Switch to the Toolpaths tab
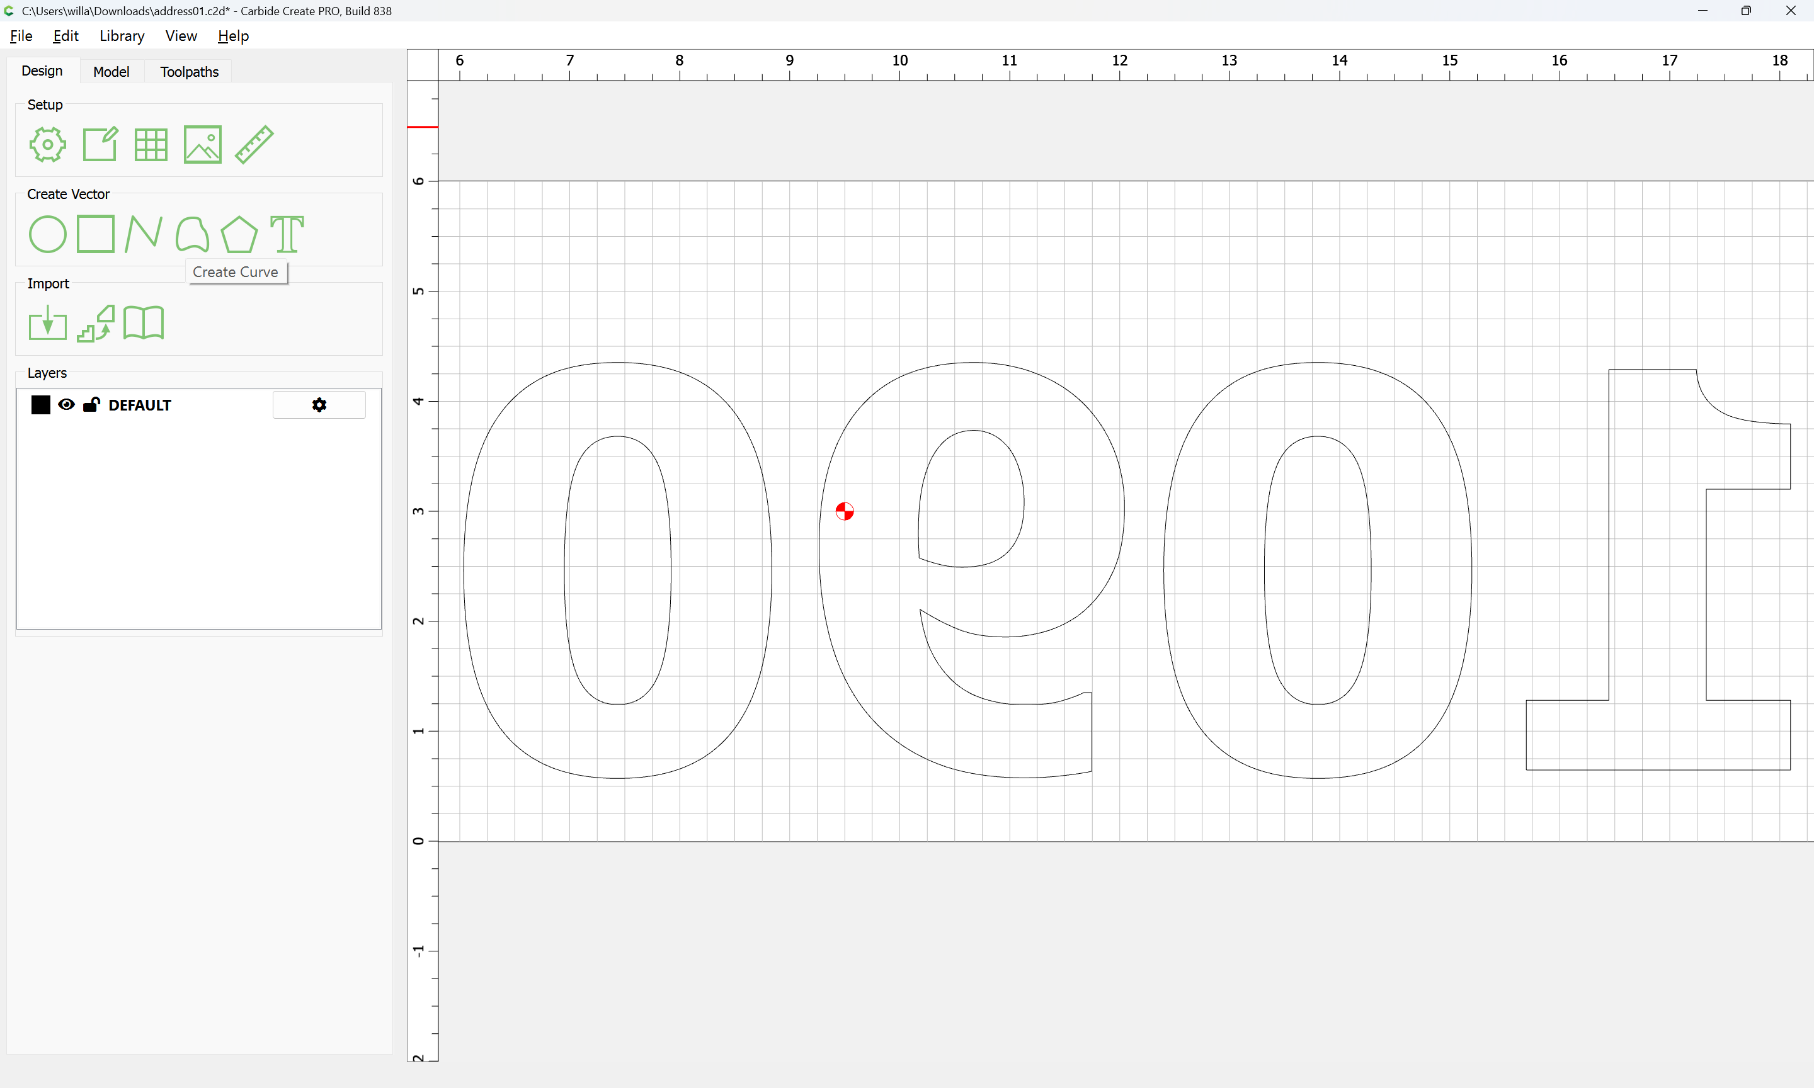Viewport: 1814px width, 1088px height. pos(189,71)
